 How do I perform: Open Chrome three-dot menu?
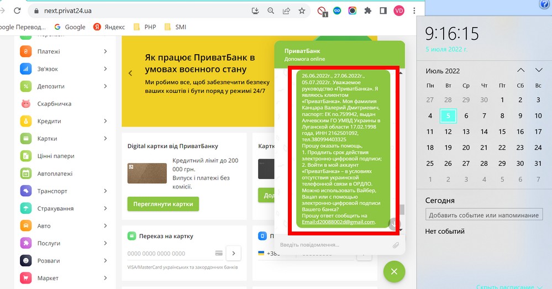coord(414,11)
